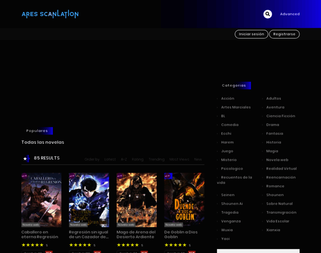Click the search magnifier icon
321x253 pixels.
point(267,14)
